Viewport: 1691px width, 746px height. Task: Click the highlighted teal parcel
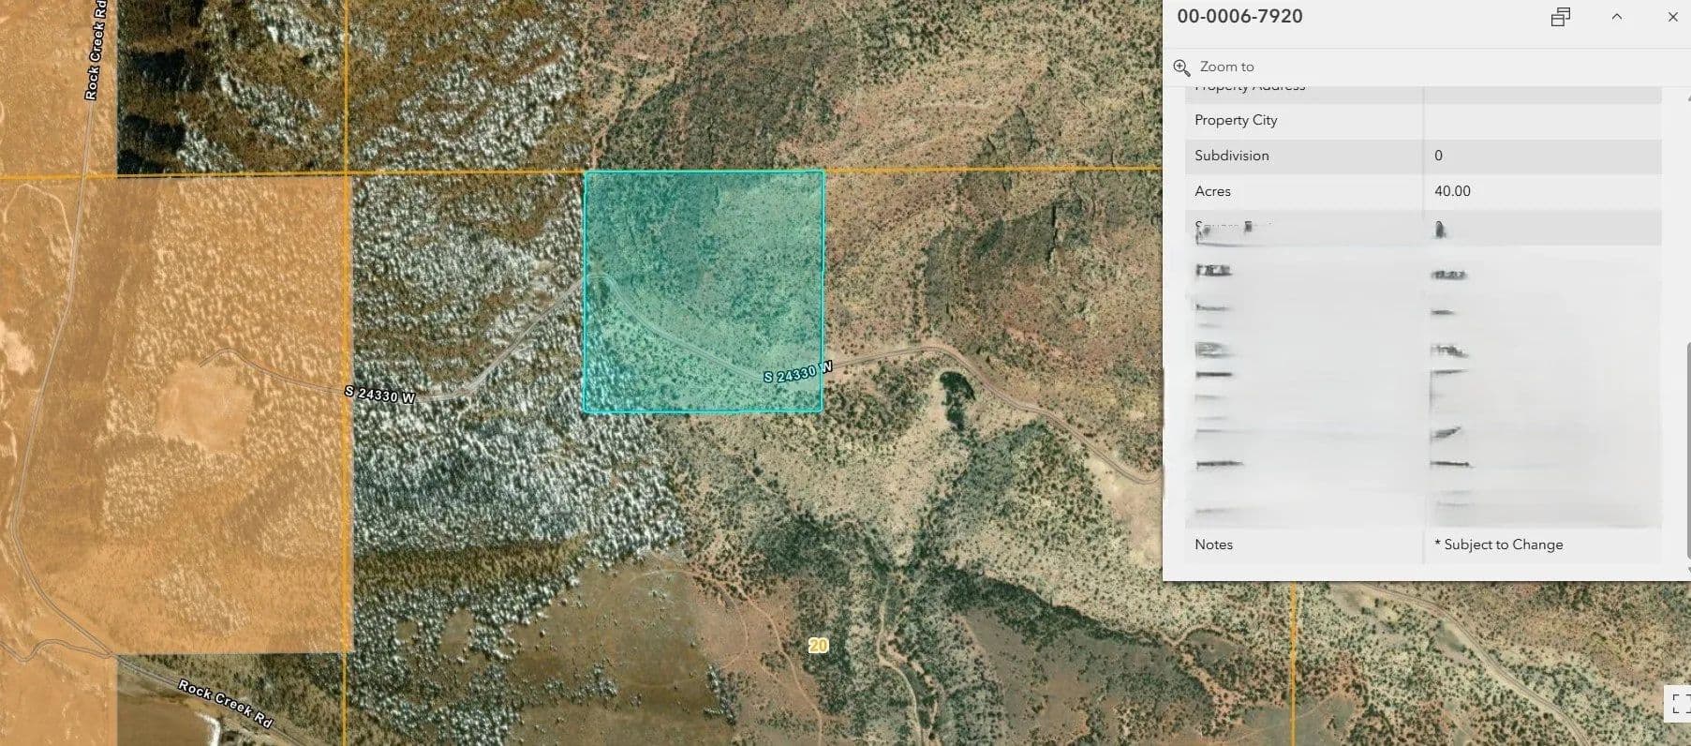(x=703, y=234)
